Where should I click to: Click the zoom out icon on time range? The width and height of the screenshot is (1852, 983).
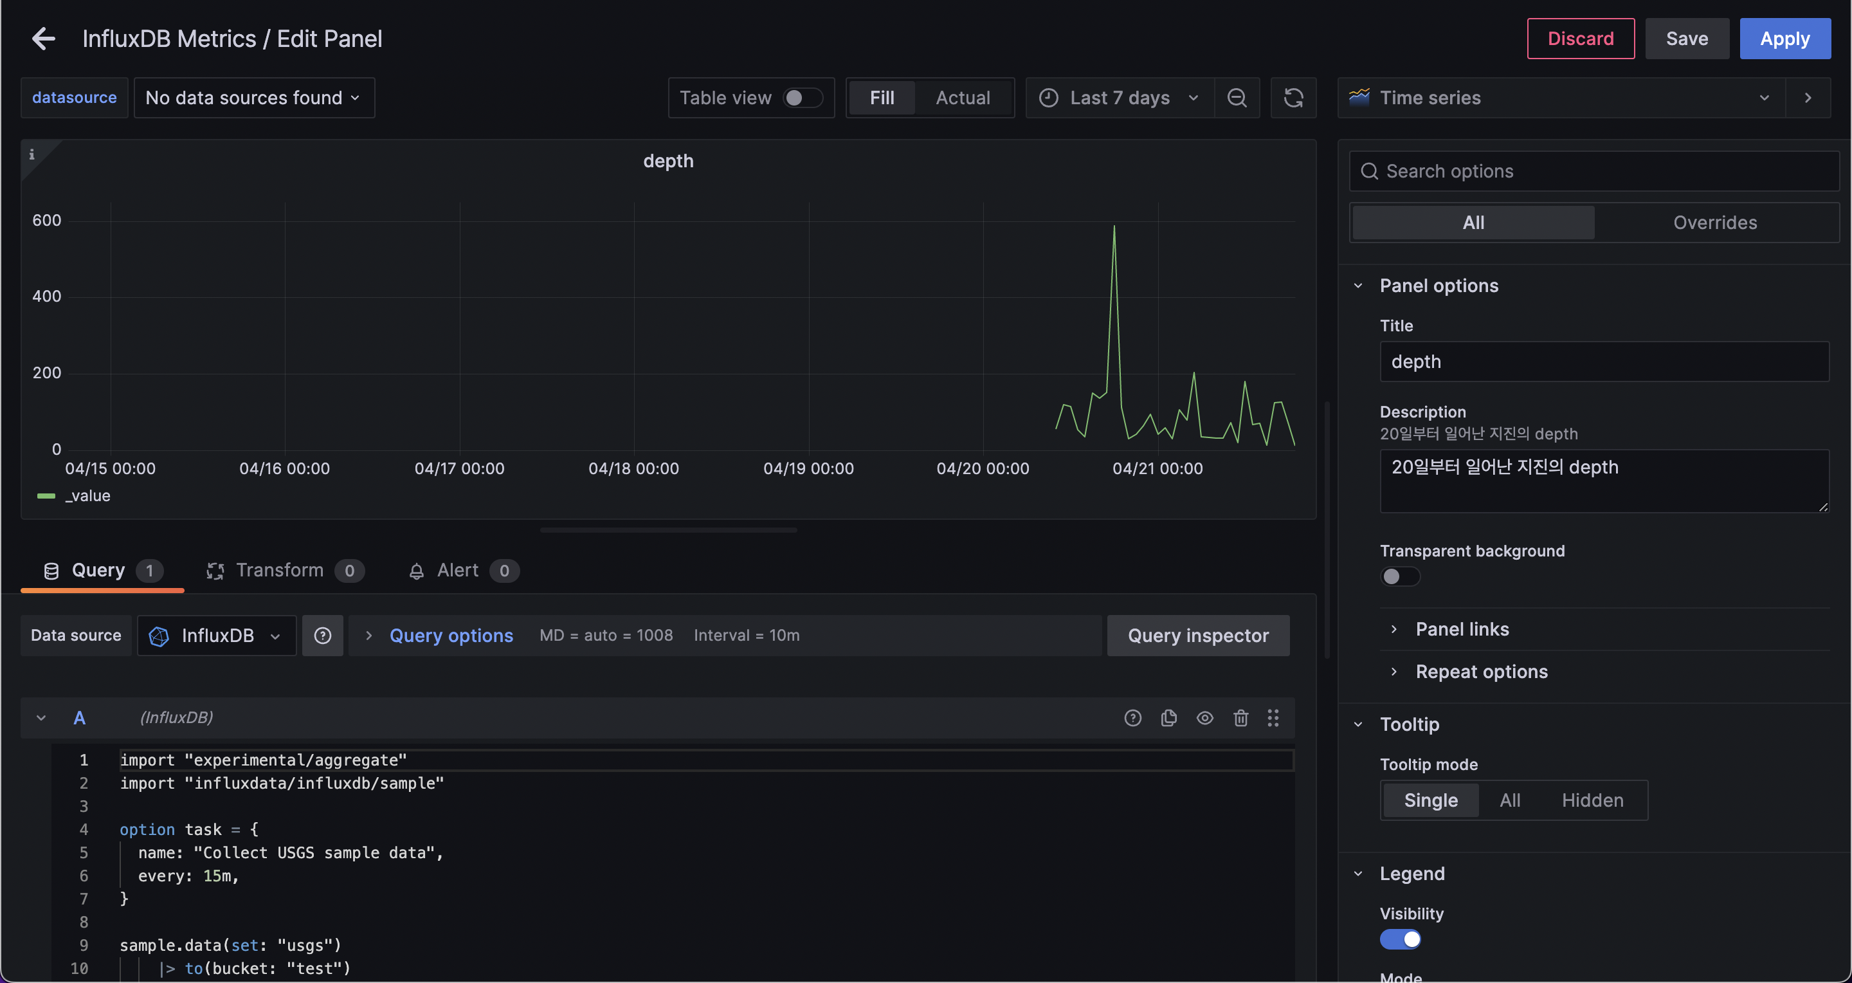coord(1236,97)
